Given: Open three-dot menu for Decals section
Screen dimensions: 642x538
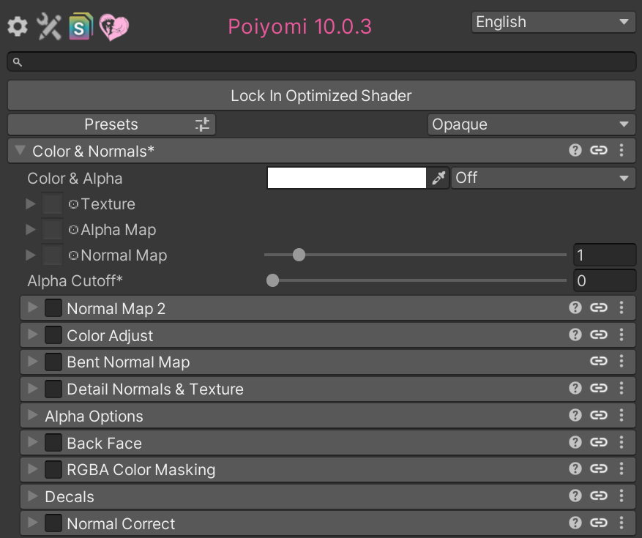Looking at the screenshot, I should pos(622,496).
